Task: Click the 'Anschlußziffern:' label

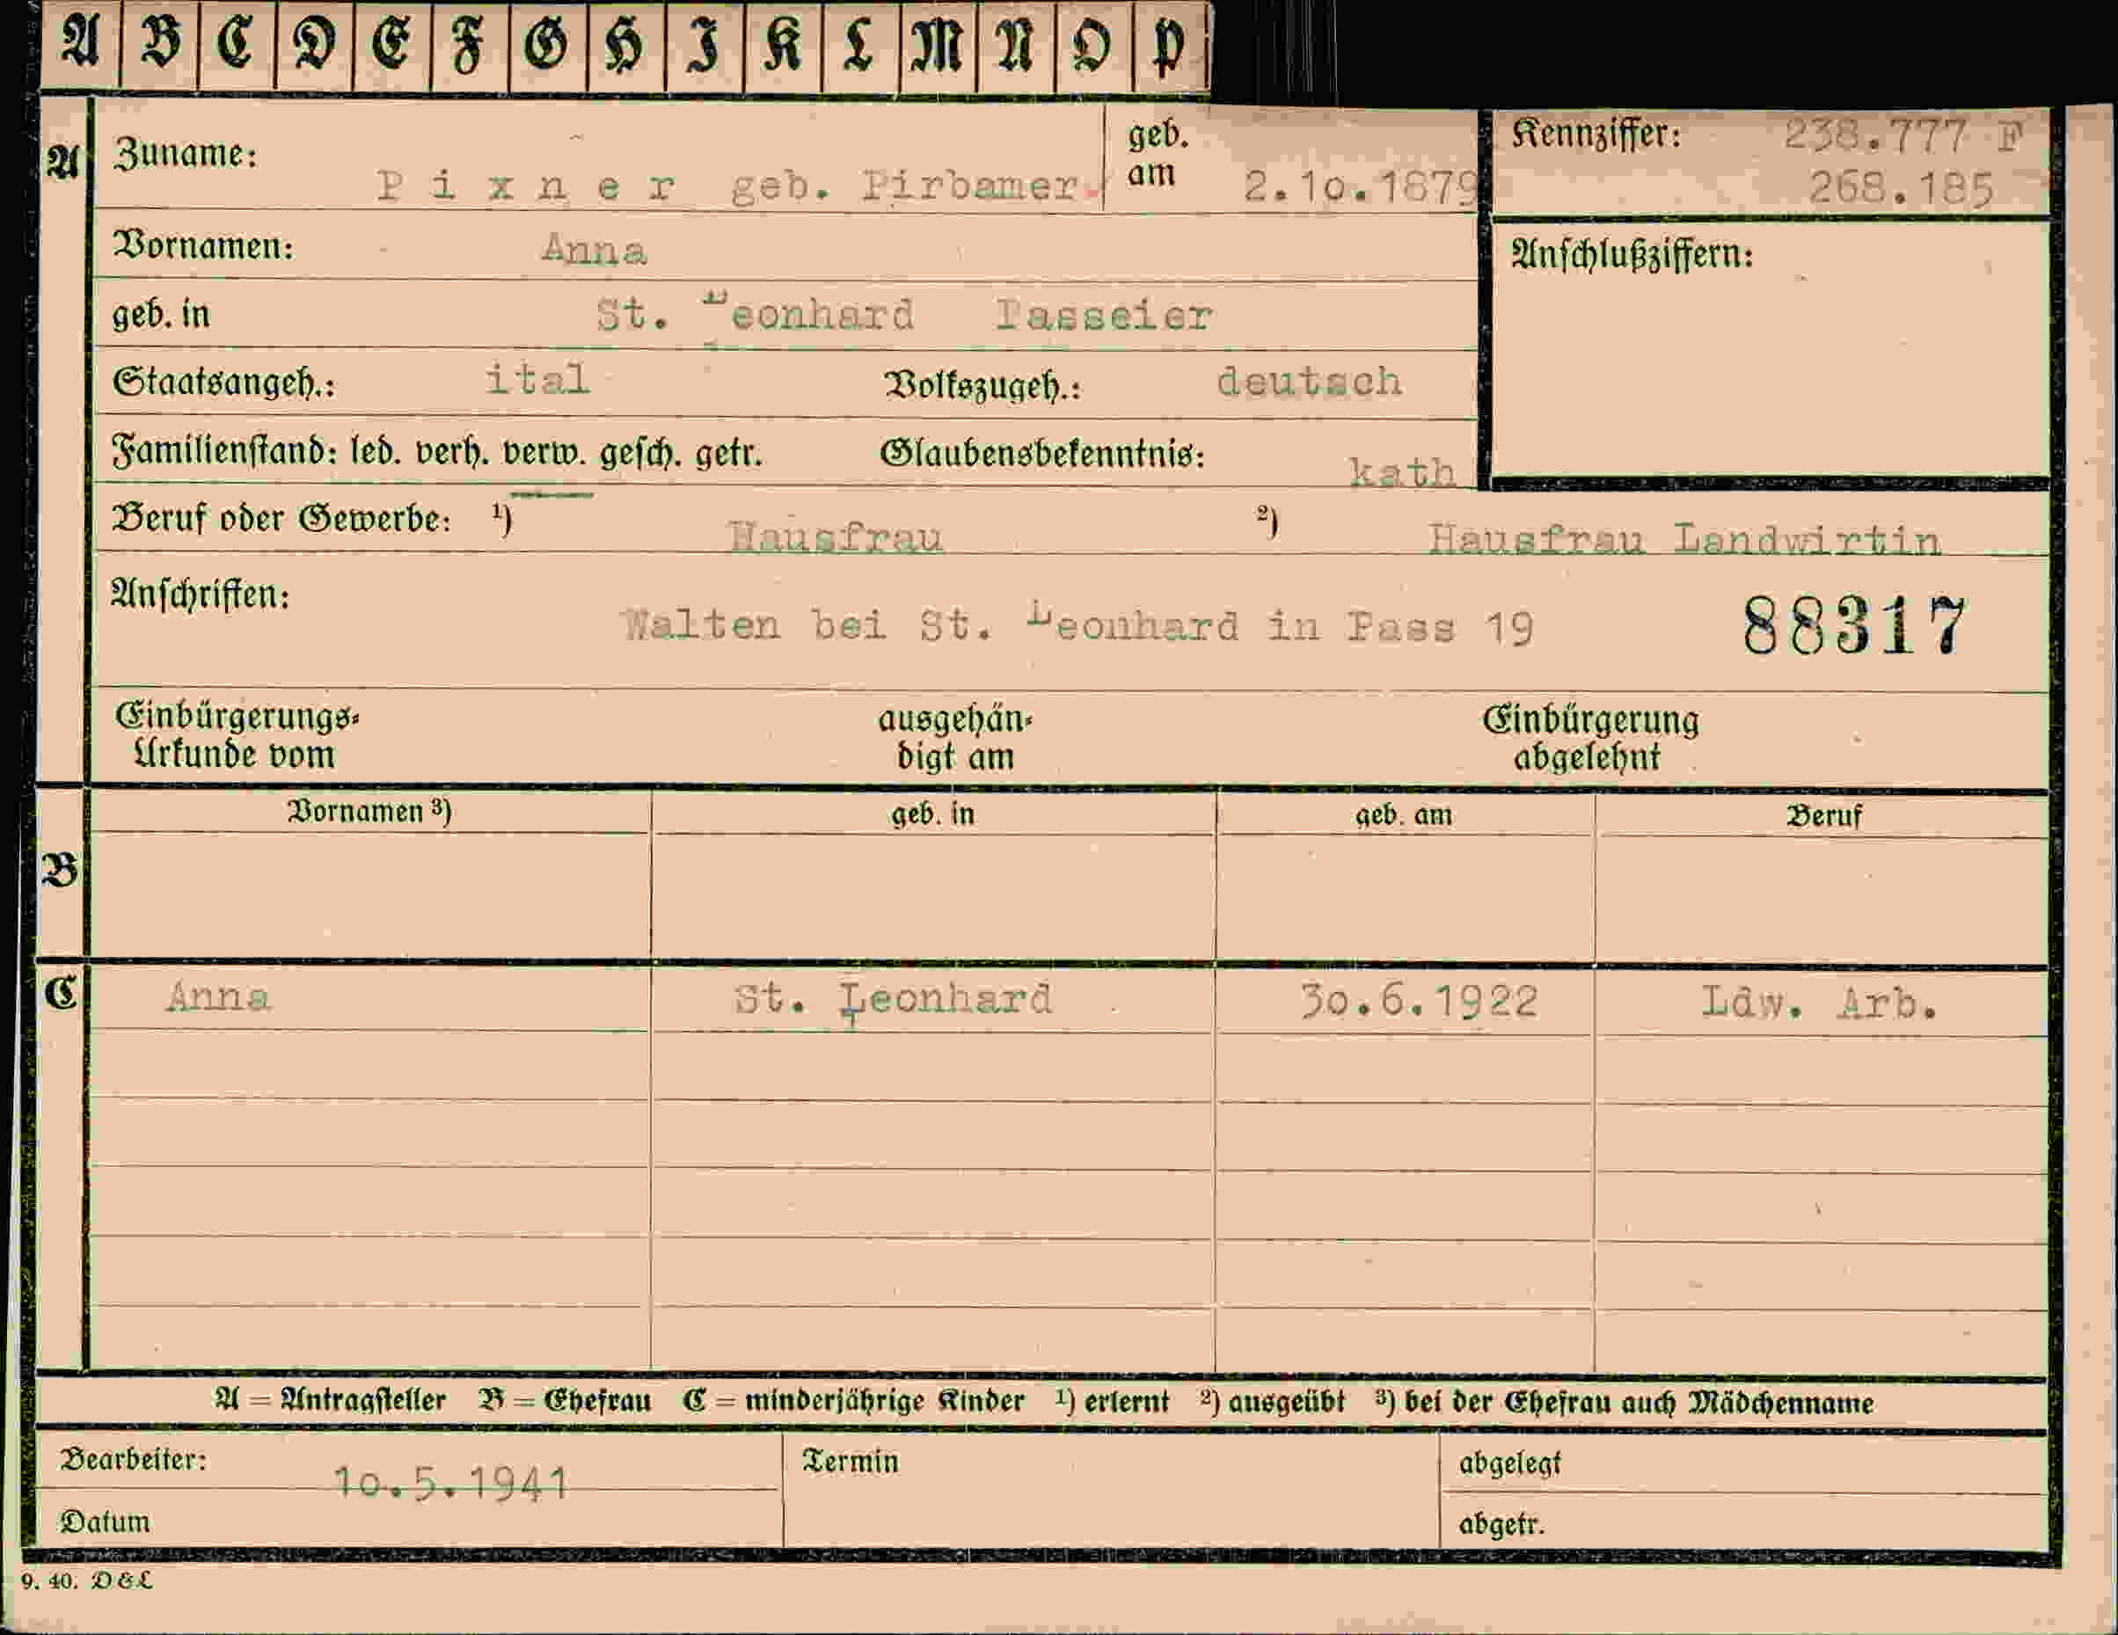Action: (1632, 256)
